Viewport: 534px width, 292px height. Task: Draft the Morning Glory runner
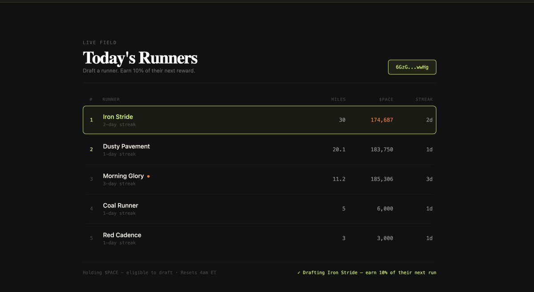coord(259,179)
